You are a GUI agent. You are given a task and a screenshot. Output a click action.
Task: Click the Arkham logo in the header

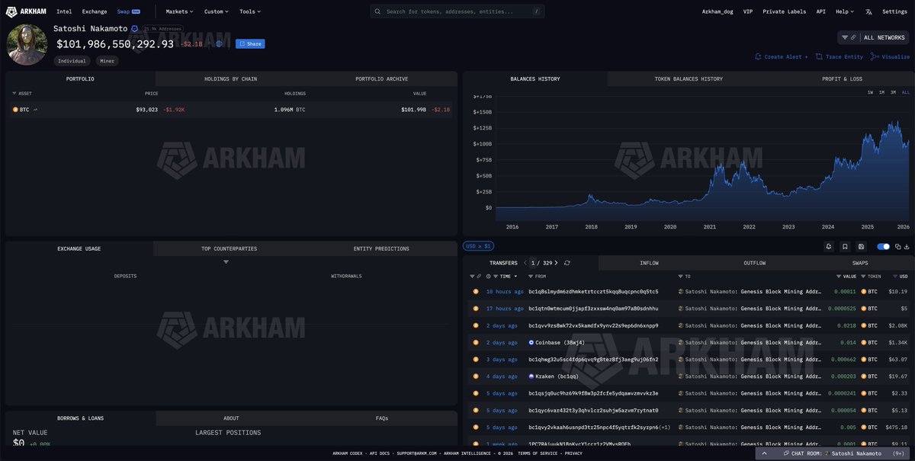coord(26,11)
